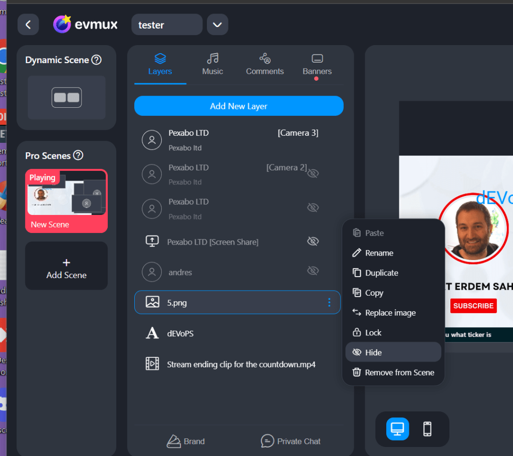Open Pro Scenes help question mark
This screenshot has height=456, width=513.
78,155
